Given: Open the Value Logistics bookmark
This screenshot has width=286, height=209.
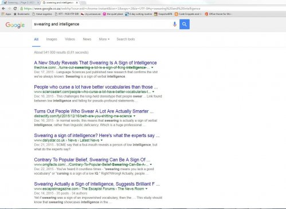Looking at the screenshot, I should [42, 14].
